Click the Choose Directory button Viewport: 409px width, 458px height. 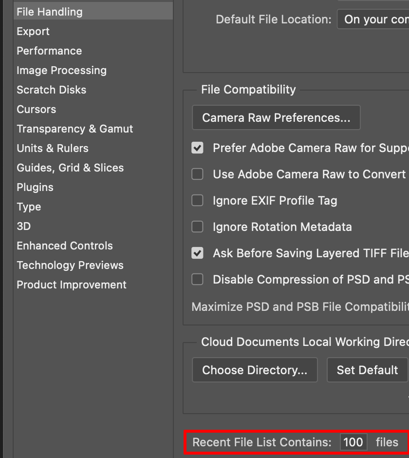255,370
